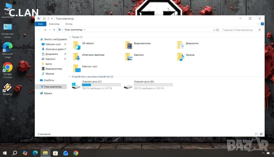The width and height of the screenshot is (274, 157).
Task: Open address bar history dropdown
Action: coord(214,30)
